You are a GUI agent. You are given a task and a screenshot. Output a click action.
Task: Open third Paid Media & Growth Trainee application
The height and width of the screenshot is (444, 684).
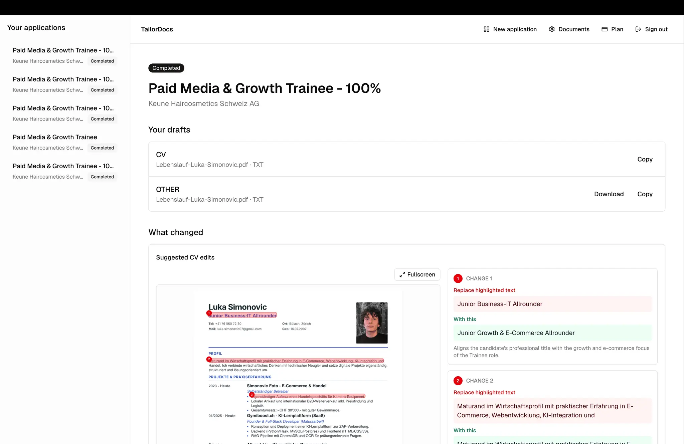[x=65, y=114]
